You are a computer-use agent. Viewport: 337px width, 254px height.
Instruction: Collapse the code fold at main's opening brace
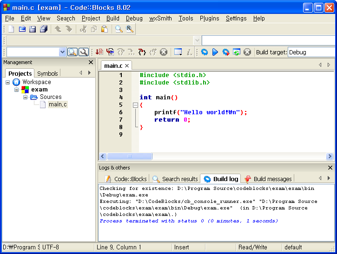pyautogui.click(x=135, y=105)
